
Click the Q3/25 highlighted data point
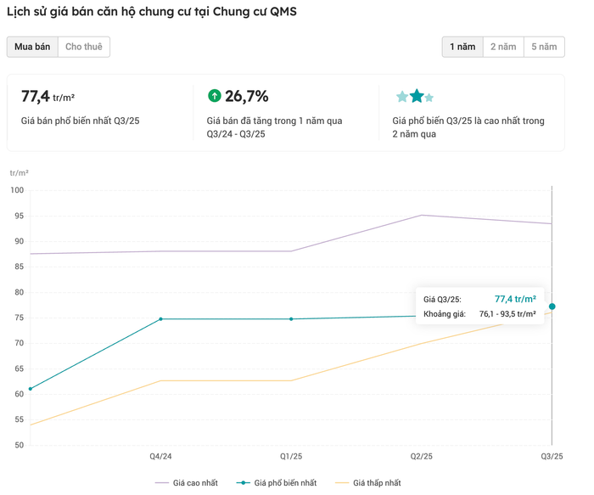pos(552,307)
